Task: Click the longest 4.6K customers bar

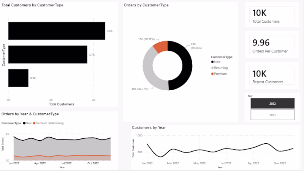Action: (x=57, y=31)
